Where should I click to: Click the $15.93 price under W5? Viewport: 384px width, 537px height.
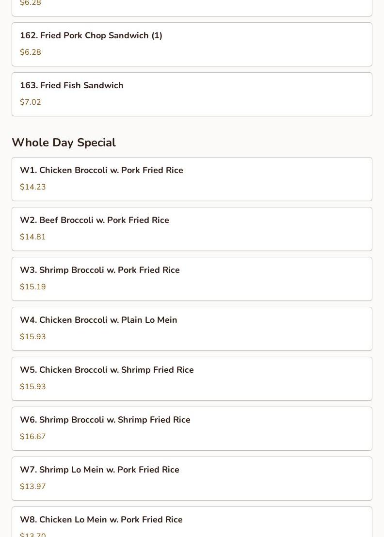[33, 387]
